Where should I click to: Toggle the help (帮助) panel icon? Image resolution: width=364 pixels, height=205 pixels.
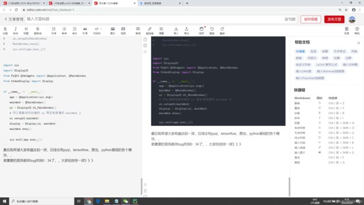(357, 30)
